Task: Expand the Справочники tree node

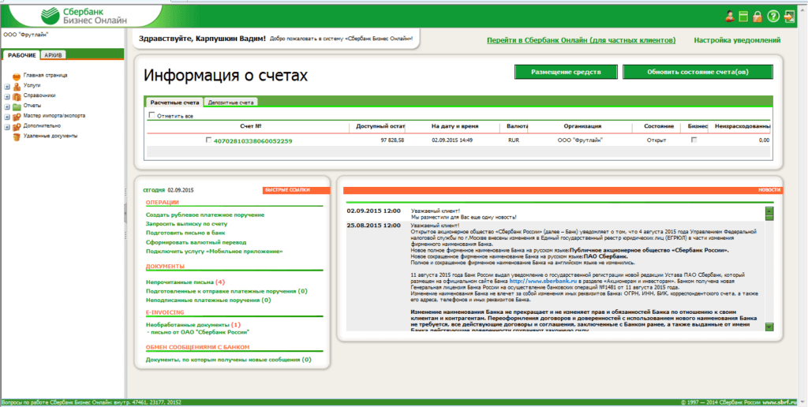Action: 7,95
